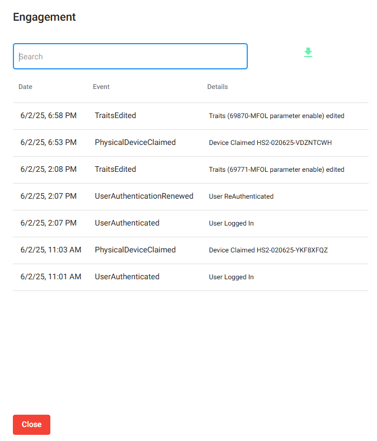The height and width of the screenshot is (441, 377).
Task: Select the 6:58 PM TraitsEdited row
Action: tap(191, 116)
